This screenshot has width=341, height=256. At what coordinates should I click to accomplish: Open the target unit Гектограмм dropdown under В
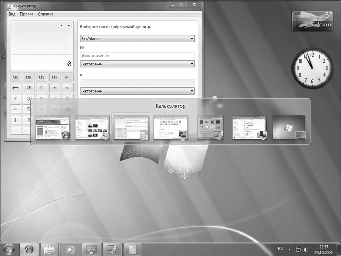[137, 91]
